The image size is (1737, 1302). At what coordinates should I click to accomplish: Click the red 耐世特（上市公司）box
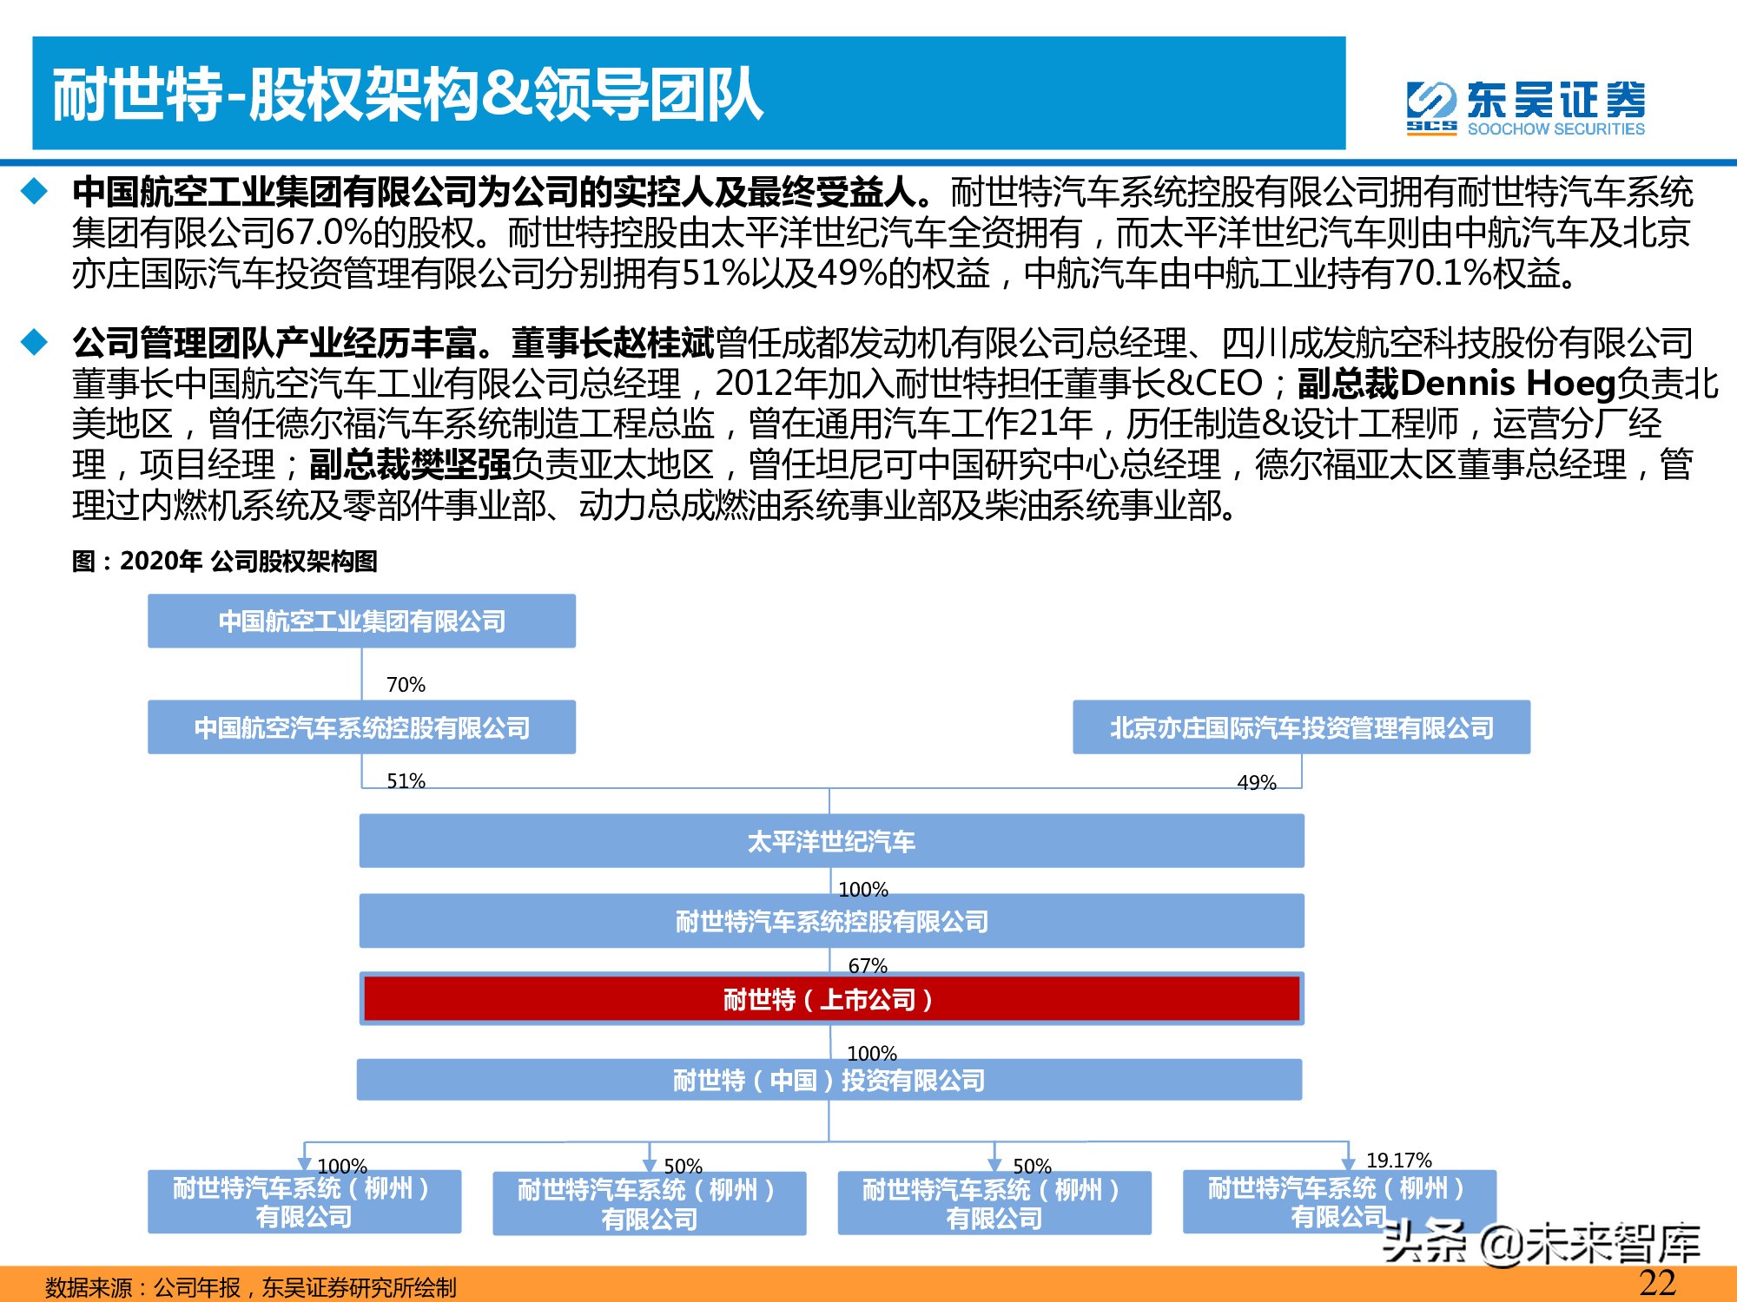click(x=831, y=999)
